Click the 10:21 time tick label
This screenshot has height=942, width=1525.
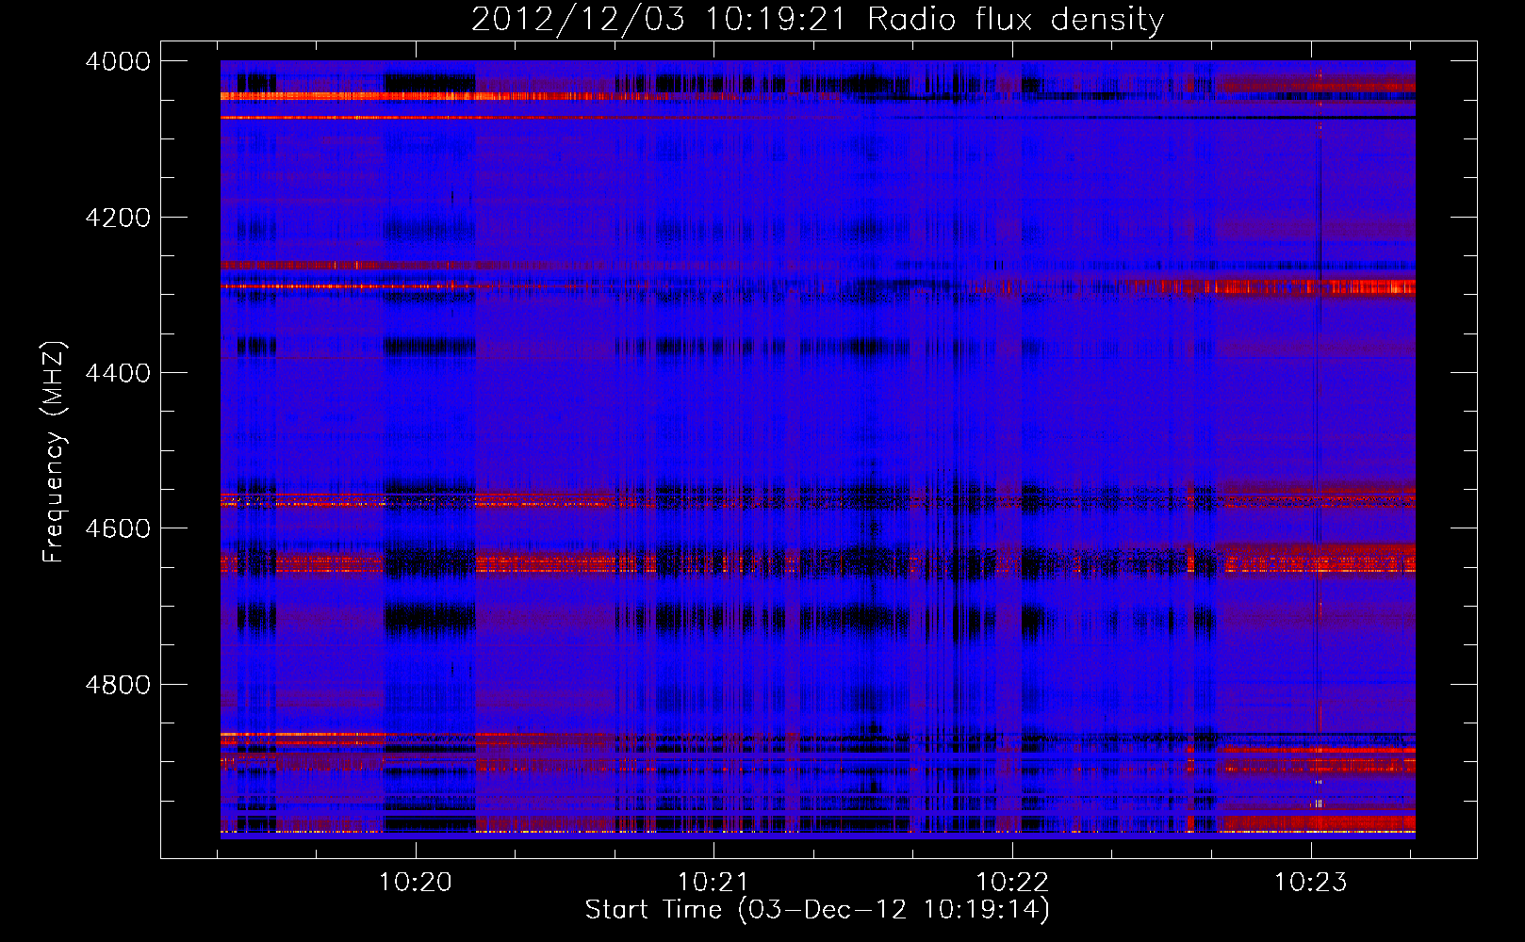pos(713,883)
